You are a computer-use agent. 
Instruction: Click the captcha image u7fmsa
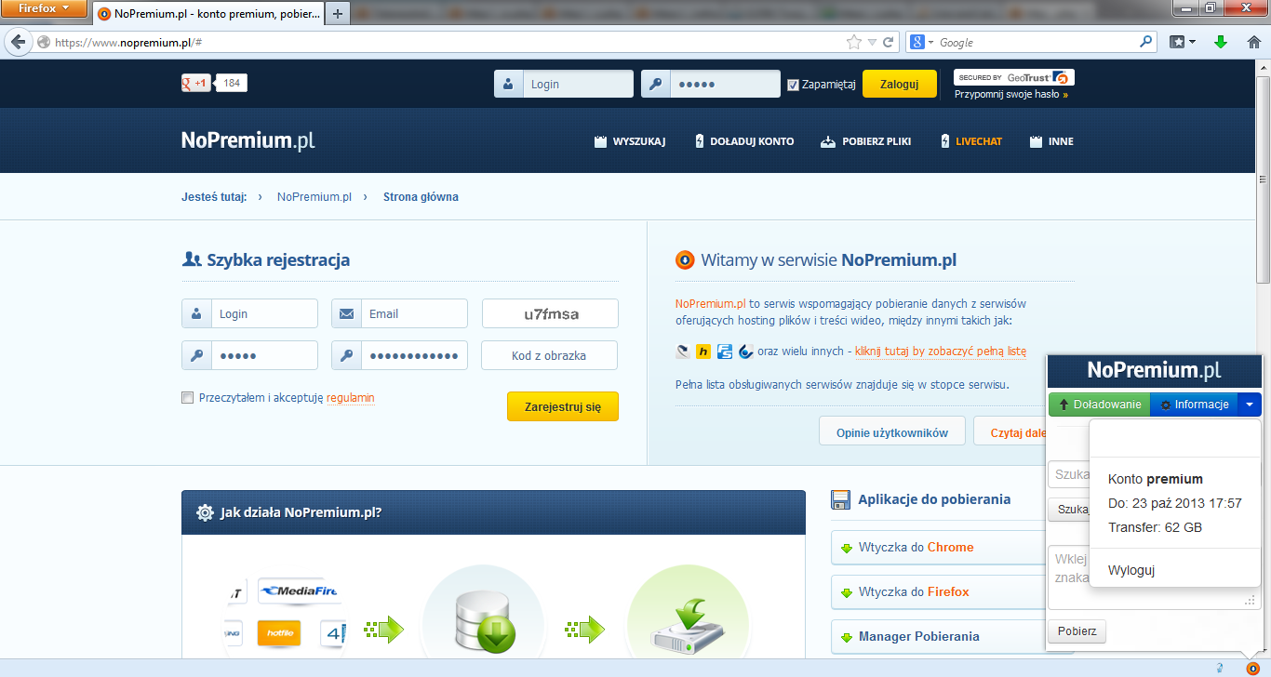coord(550,313)
